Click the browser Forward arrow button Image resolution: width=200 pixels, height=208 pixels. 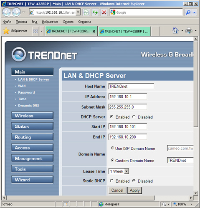(x=16, y=12)
